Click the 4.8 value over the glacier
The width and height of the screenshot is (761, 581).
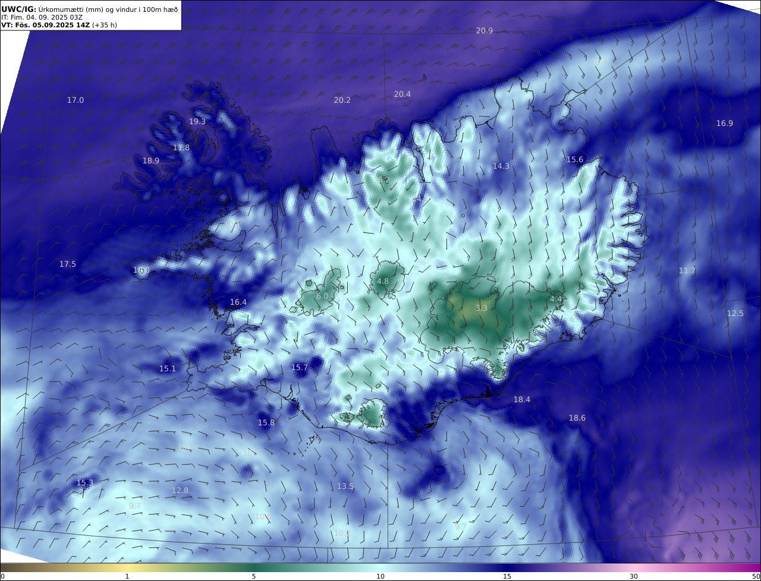pyautogui.click(x=383, y=282)
